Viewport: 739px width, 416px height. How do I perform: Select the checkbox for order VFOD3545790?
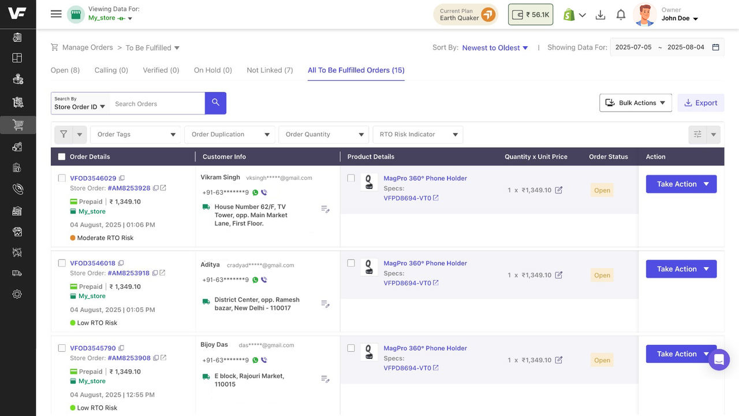tap(62, 348)
